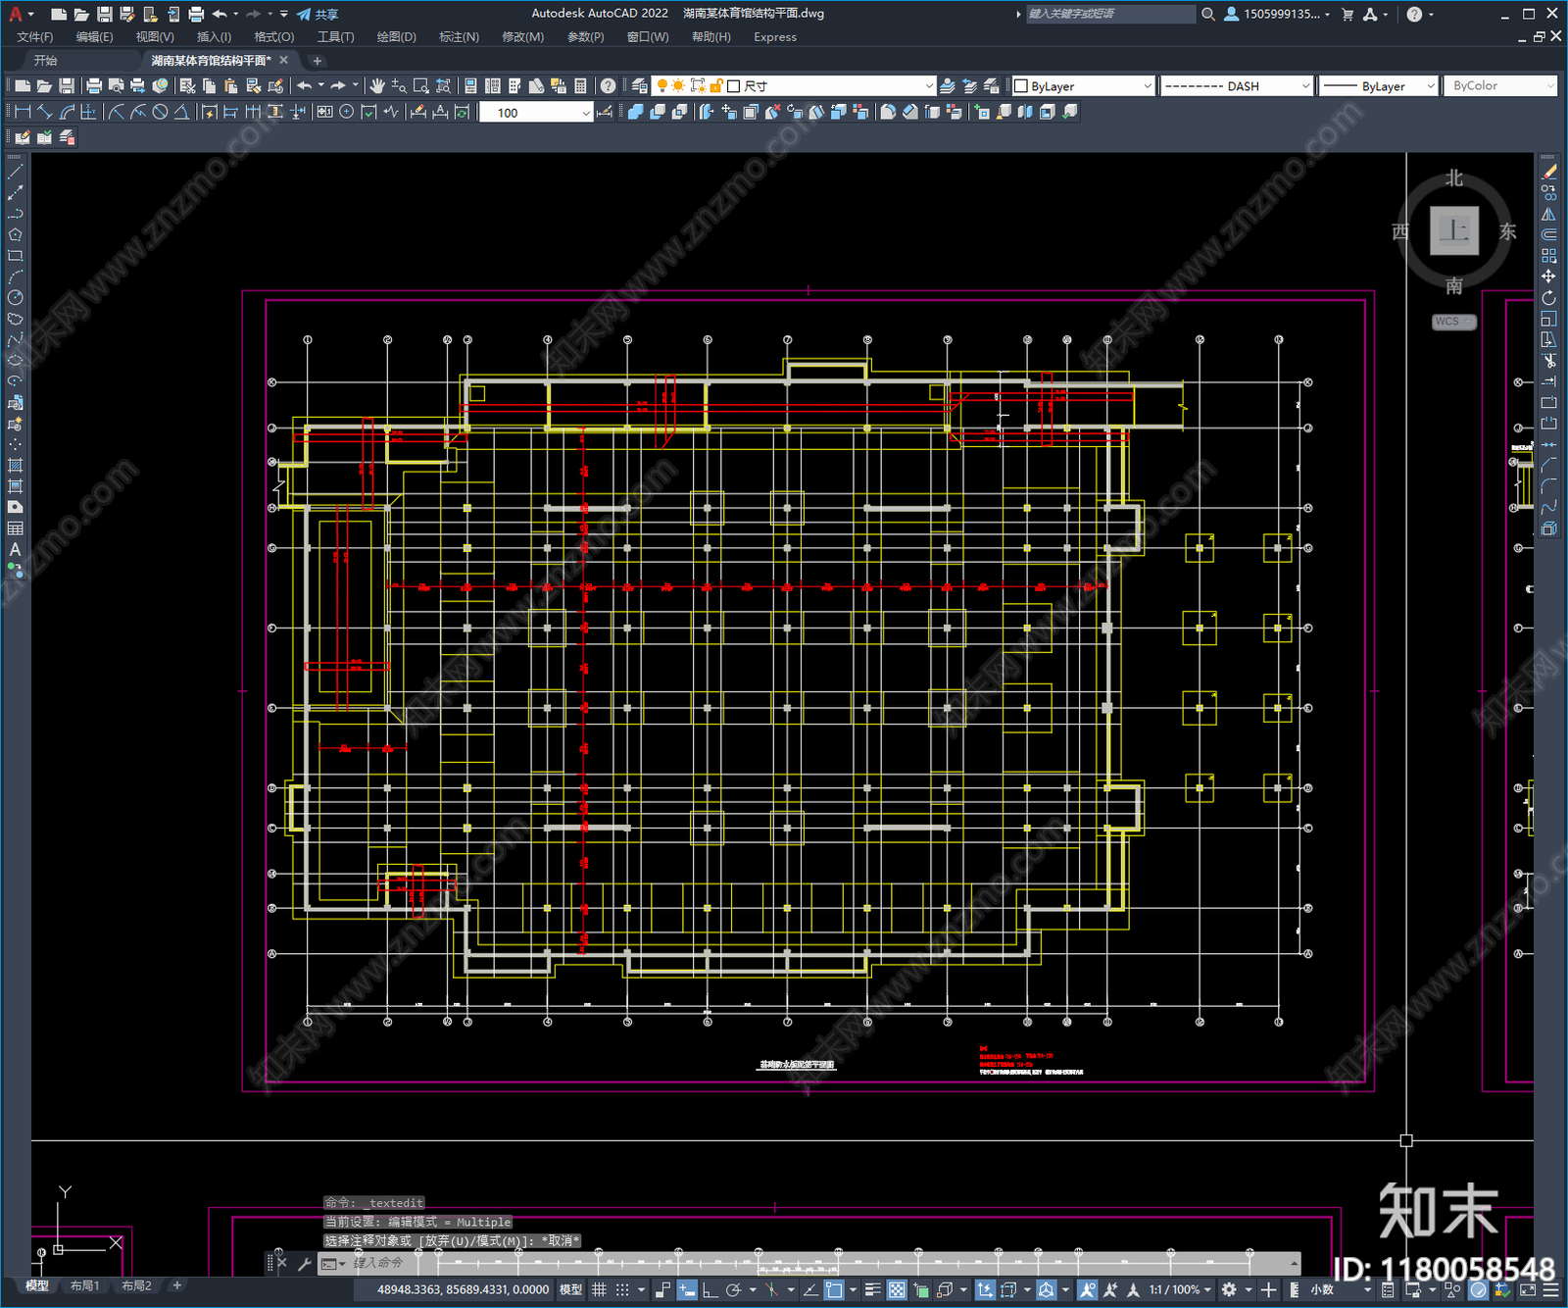Click the 共享 share button
1568x1308 pixels.
(x=318, y=14)
